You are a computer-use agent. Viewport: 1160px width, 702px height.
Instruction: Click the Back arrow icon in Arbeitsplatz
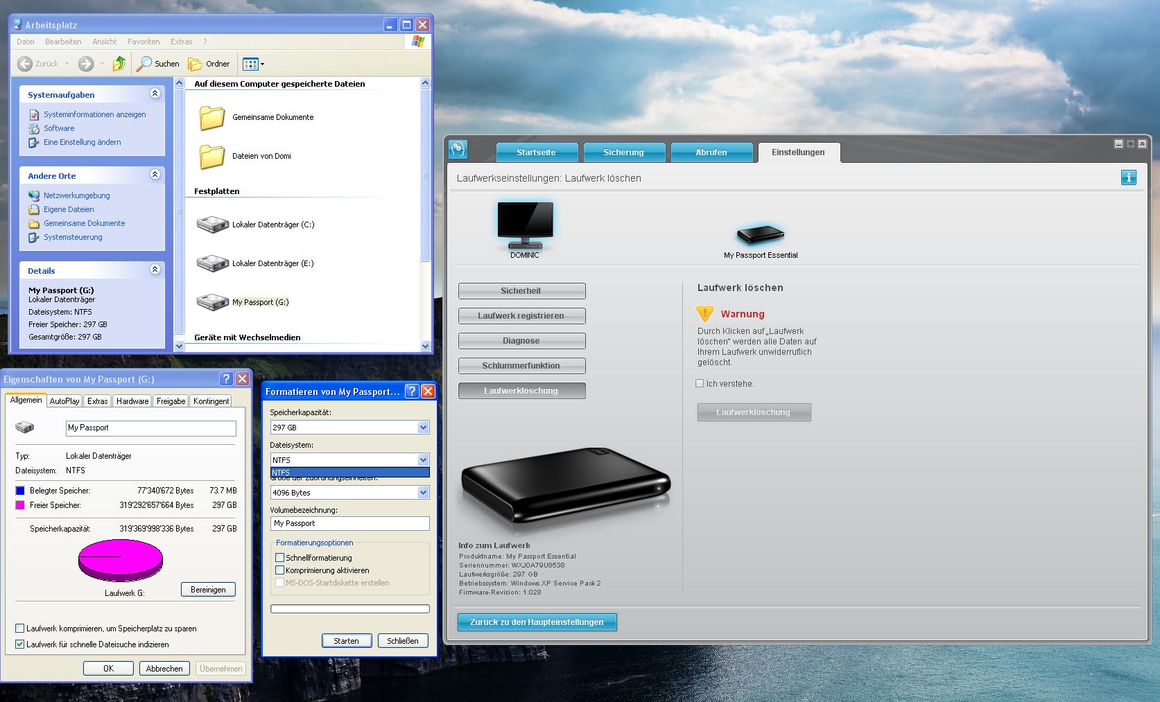pos(25,64)
